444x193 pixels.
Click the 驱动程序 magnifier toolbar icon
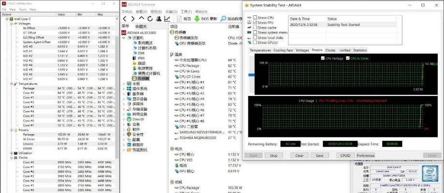[223, 19]
